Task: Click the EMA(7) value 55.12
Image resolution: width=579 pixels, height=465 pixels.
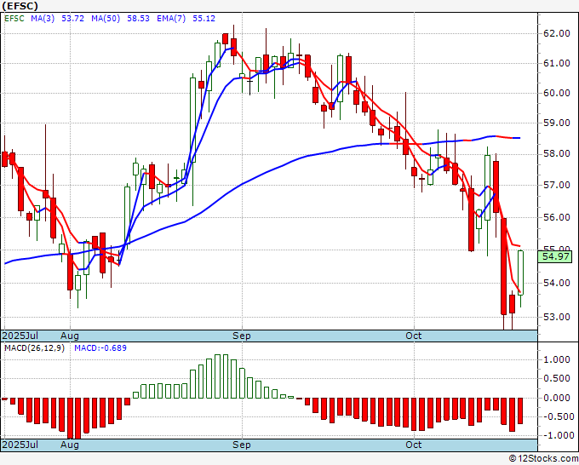Action: [204, 19]
